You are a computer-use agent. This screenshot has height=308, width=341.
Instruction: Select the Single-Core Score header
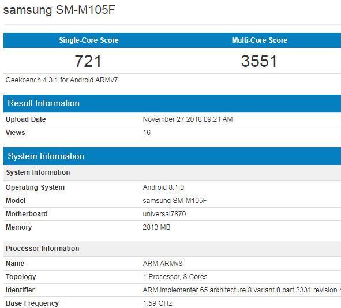coord(89,40)
